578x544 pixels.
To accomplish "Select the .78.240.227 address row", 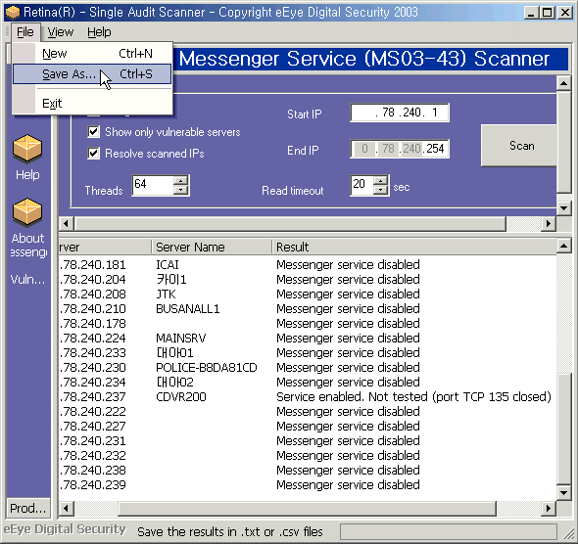I will [308, 427].
